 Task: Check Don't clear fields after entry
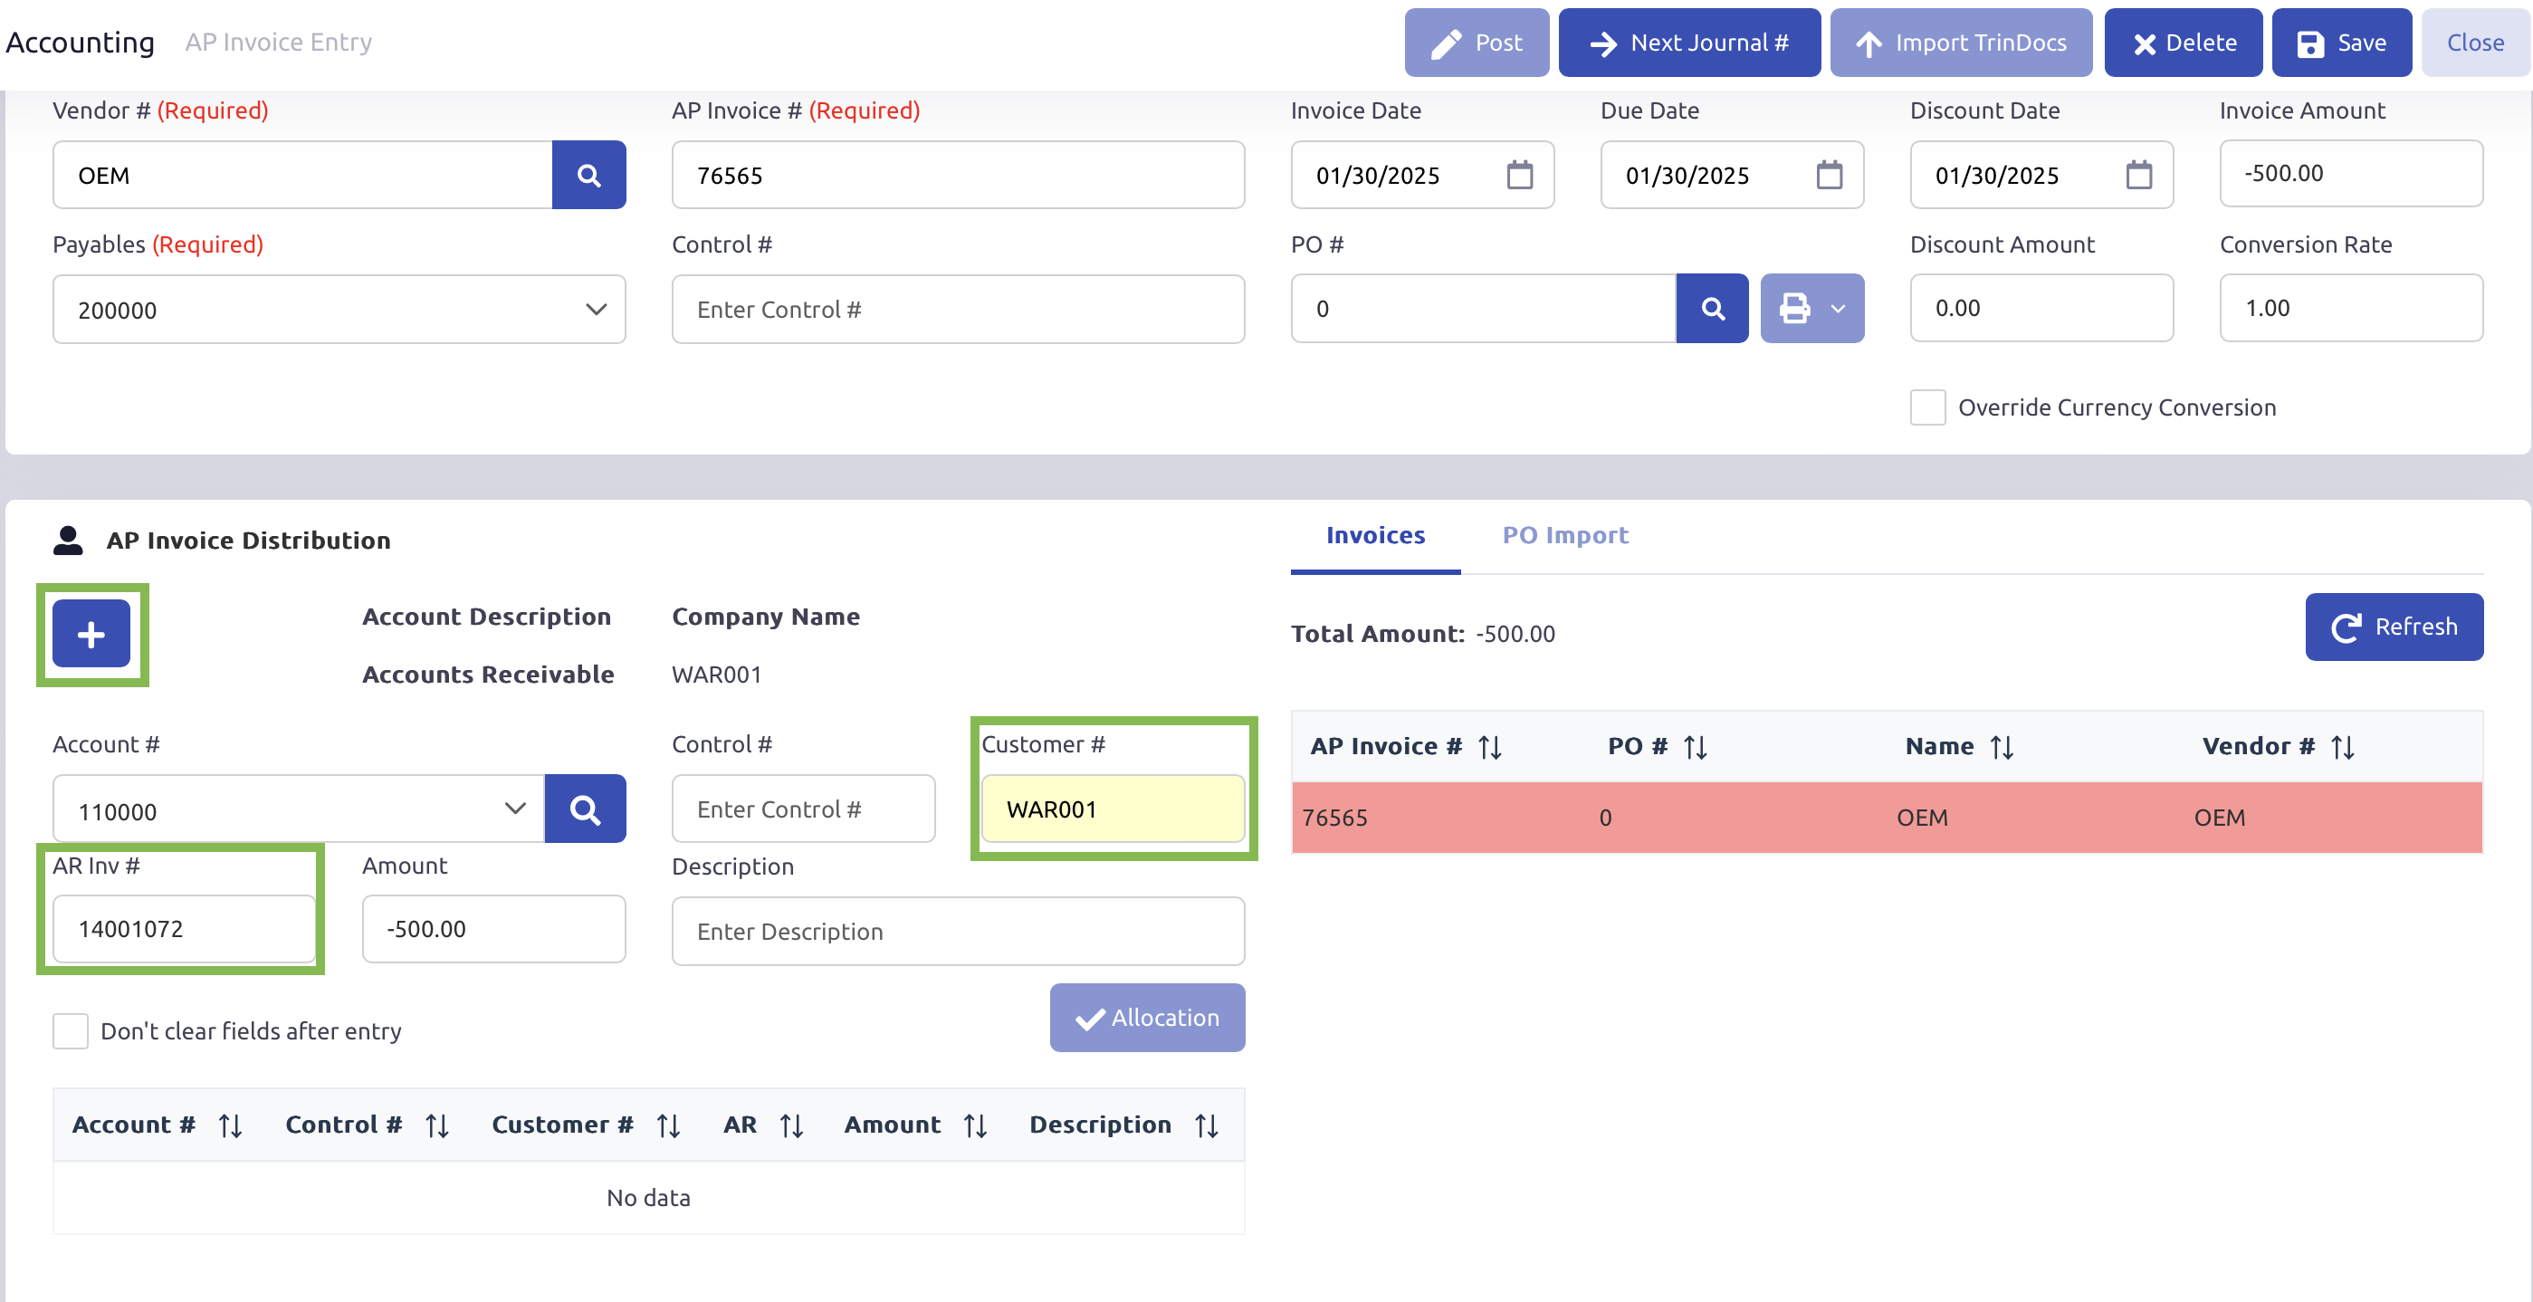pyautogui.click(x=71, y=1031)
